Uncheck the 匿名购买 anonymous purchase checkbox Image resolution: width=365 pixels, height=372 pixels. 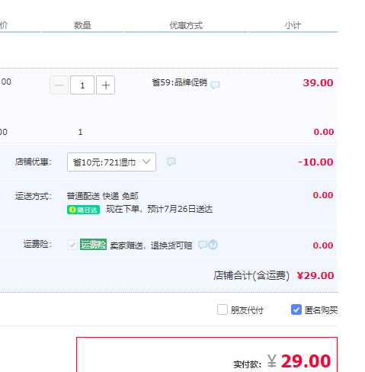click(x=296, y=309)
